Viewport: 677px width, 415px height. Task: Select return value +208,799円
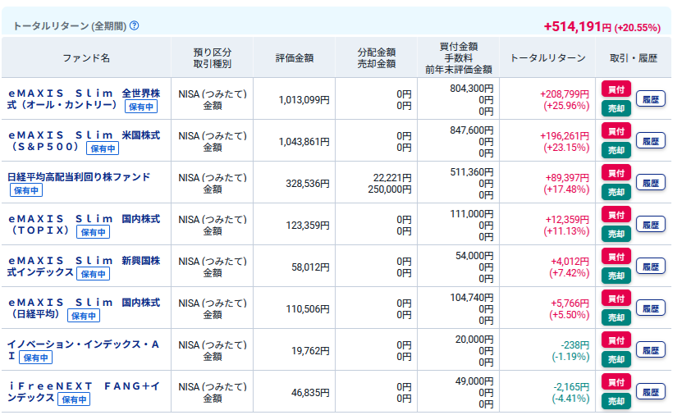pos(565,94)
